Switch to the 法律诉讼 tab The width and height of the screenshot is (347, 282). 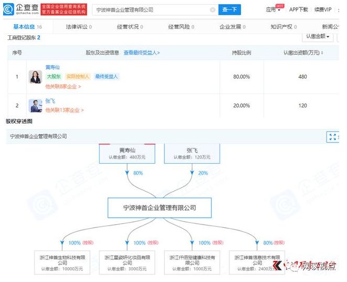pos(77,26)
